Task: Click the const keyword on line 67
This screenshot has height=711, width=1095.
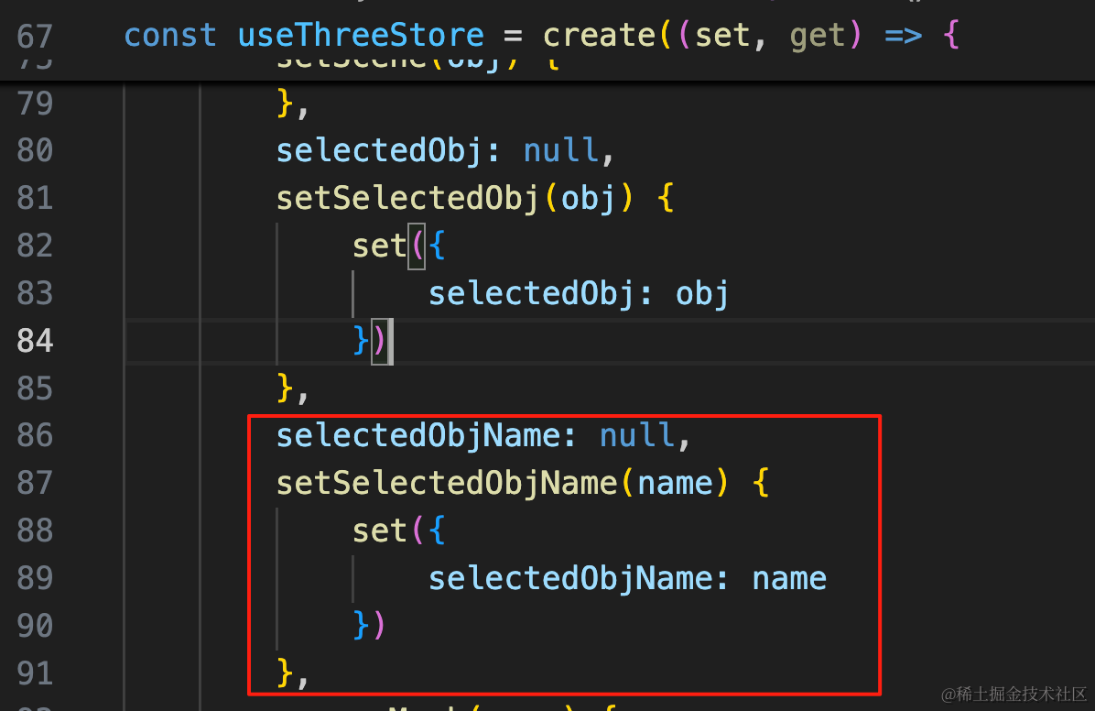Action: click(170, 35)
